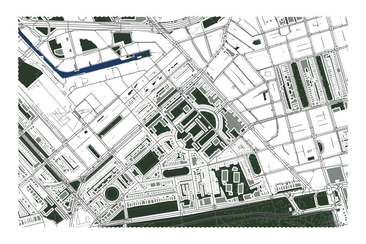Select the large dark green square field
366x244 pixels.
pos(147,163)
